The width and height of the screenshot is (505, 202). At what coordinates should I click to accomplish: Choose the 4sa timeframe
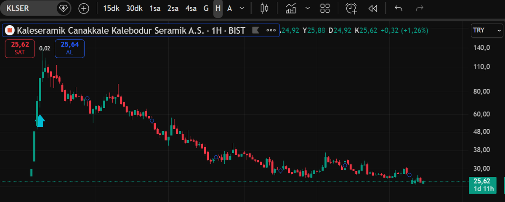191,8
